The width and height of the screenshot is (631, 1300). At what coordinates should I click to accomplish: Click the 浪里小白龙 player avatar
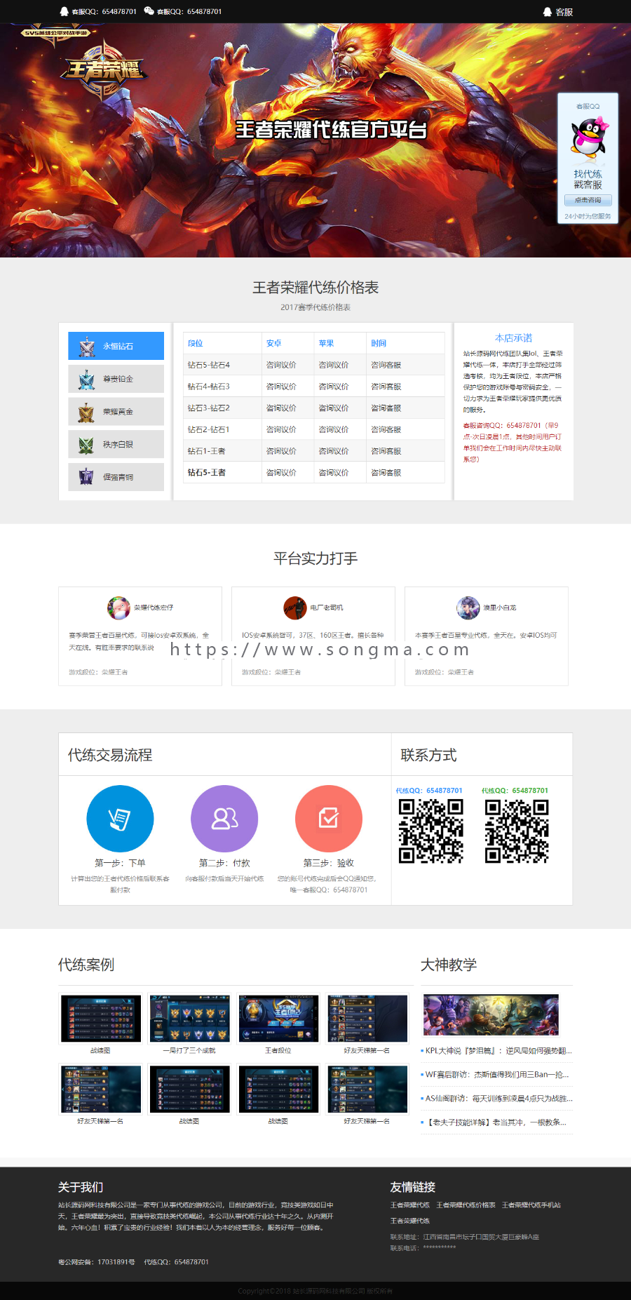pyautogui.click(x=468, y=608)
